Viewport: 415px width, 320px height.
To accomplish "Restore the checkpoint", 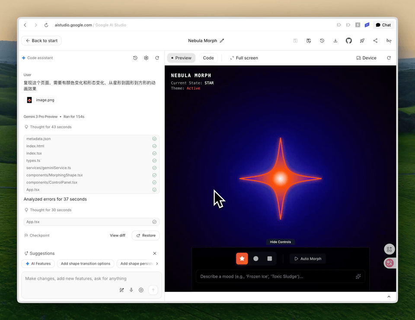I will pos(145,235).
